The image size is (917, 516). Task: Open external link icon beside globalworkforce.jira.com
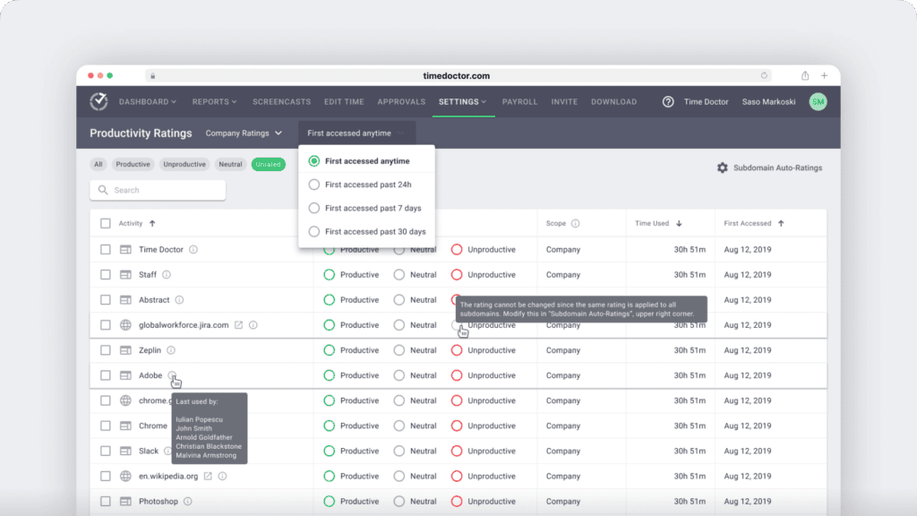pos(239,325)
